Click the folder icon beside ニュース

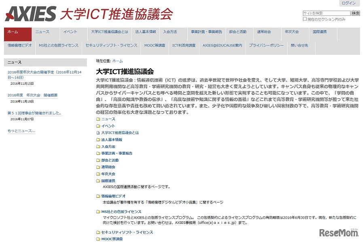tap(98, 119)
